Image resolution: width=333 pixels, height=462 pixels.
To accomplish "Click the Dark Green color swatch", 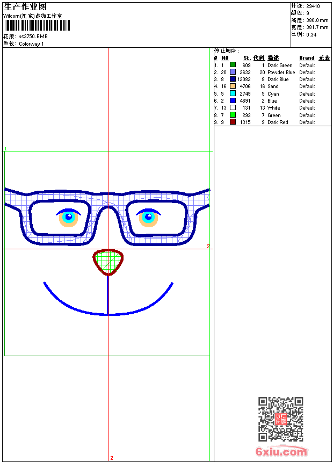I will tap(233, 65).
